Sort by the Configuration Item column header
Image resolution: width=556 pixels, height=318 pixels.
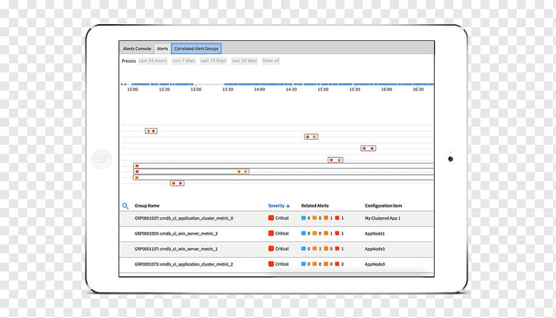tap(383, 206)
